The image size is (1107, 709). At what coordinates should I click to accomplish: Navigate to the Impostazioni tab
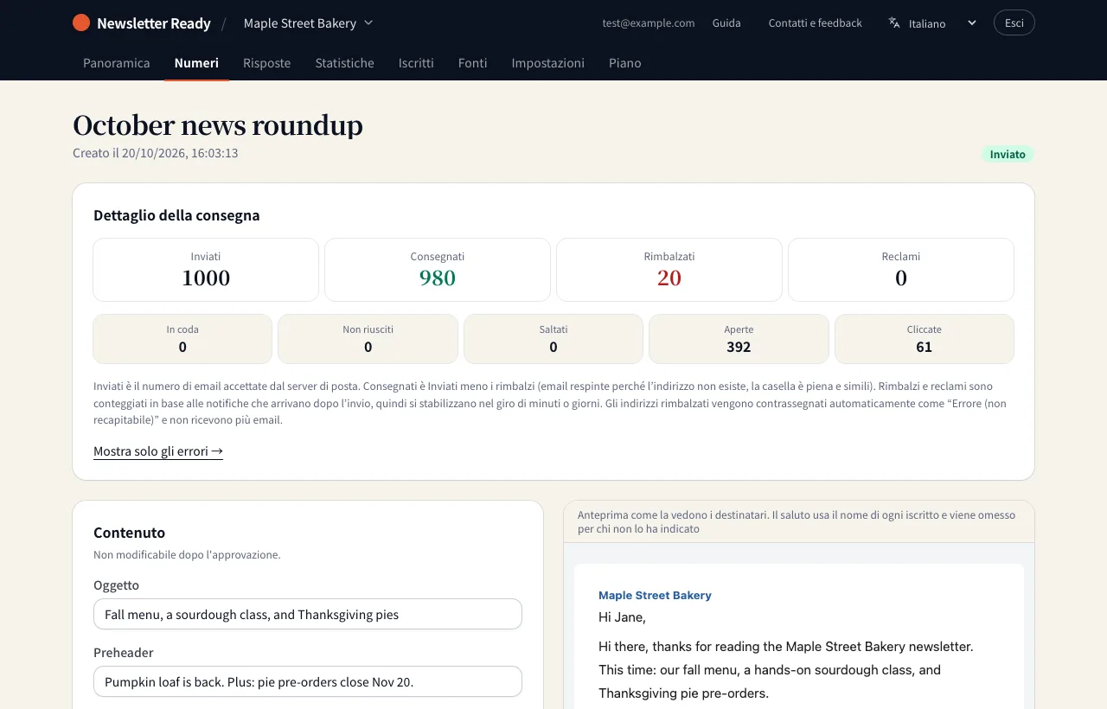tap(547, 63)
